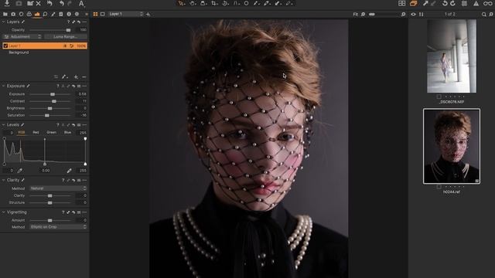Adjust the Layers Opacity slider
The width and height of the screenshot is (495, 278).
[x=68, y=30]
